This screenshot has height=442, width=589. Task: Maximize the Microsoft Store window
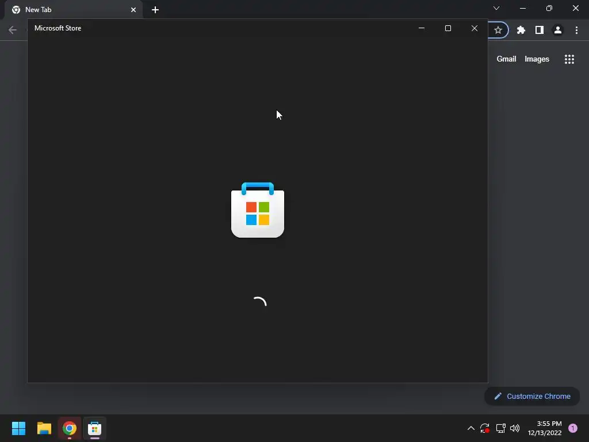[x=448, y=28]
